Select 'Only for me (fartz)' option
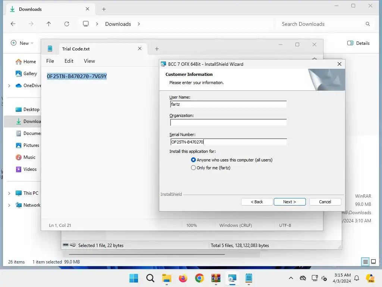Screen dimensions: 382x287 point(193,168)
